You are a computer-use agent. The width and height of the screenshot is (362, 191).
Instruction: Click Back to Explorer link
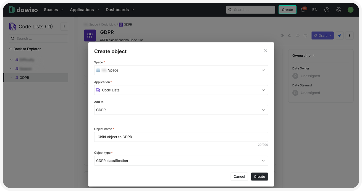pos(25,49)
